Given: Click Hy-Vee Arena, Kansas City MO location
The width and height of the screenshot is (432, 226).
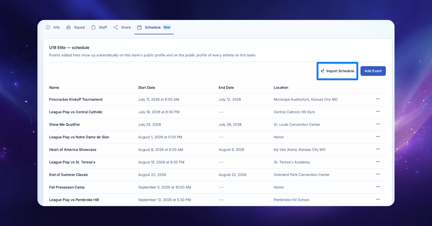Looking at the screenshot, I should [300, 150].
